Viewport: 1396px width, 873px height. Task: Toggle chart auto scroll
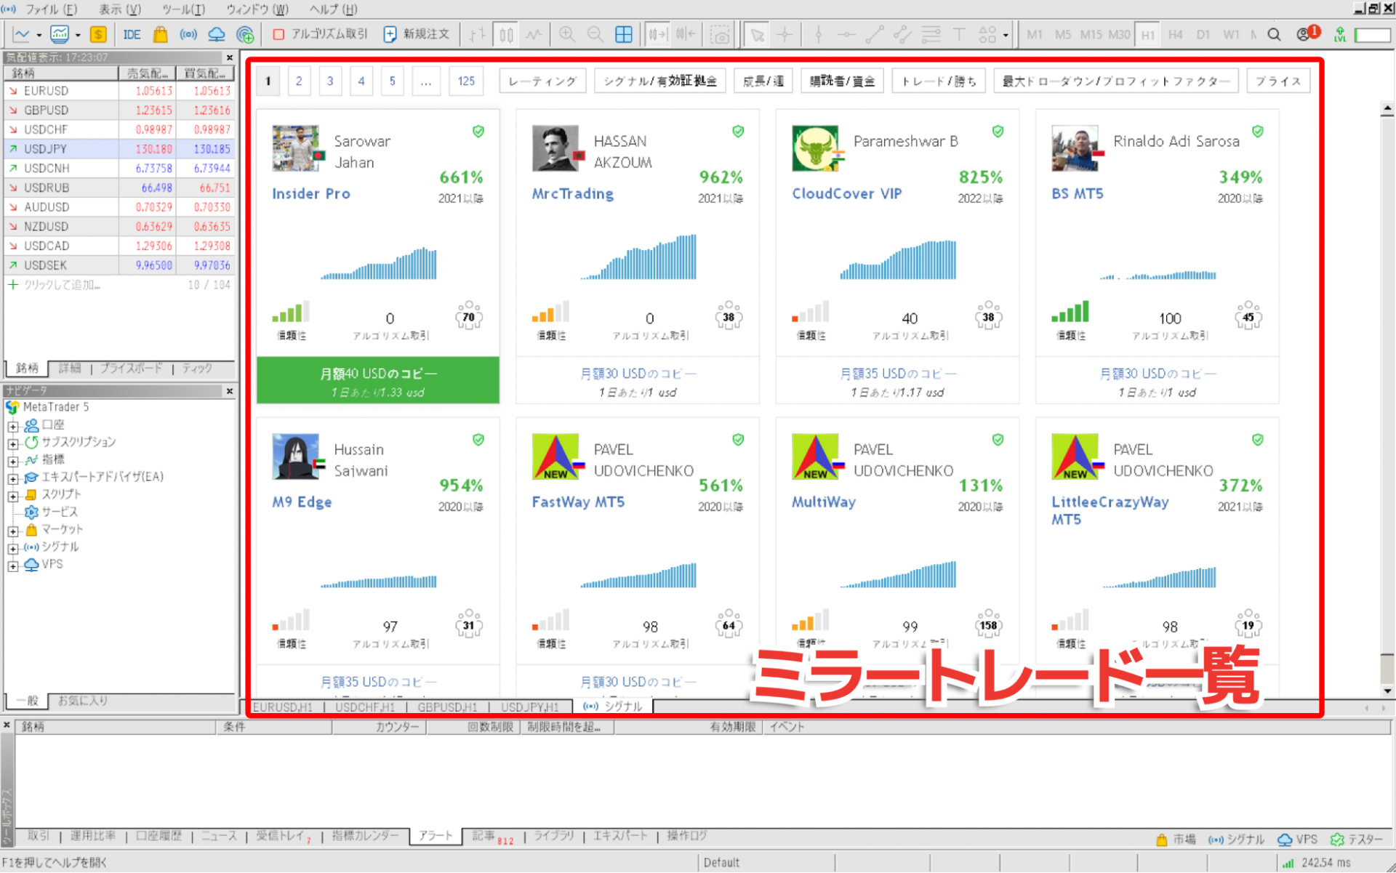[657, 34]
